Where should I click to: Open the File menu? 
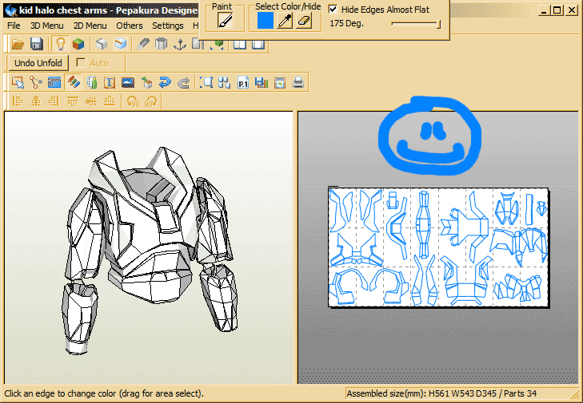click(14, 26)
